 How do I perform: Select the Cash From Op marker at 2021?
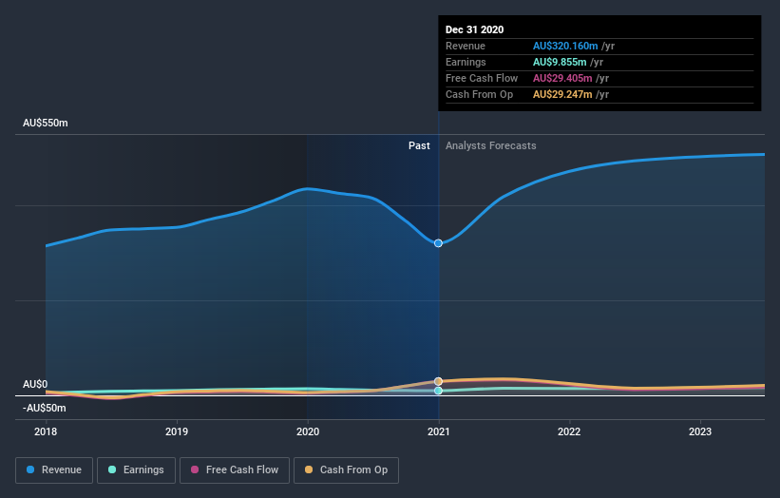pyautogui.click(x=438, y=382)
